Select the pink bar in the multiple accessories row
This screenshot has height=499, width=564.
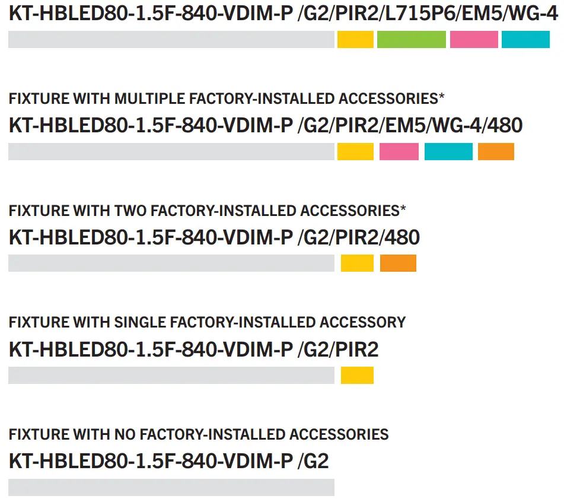(x=399, y=152)
